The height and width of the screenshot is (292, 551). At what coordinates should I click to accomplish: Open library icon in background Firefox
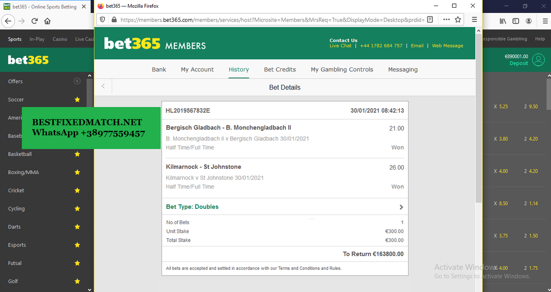503,21
